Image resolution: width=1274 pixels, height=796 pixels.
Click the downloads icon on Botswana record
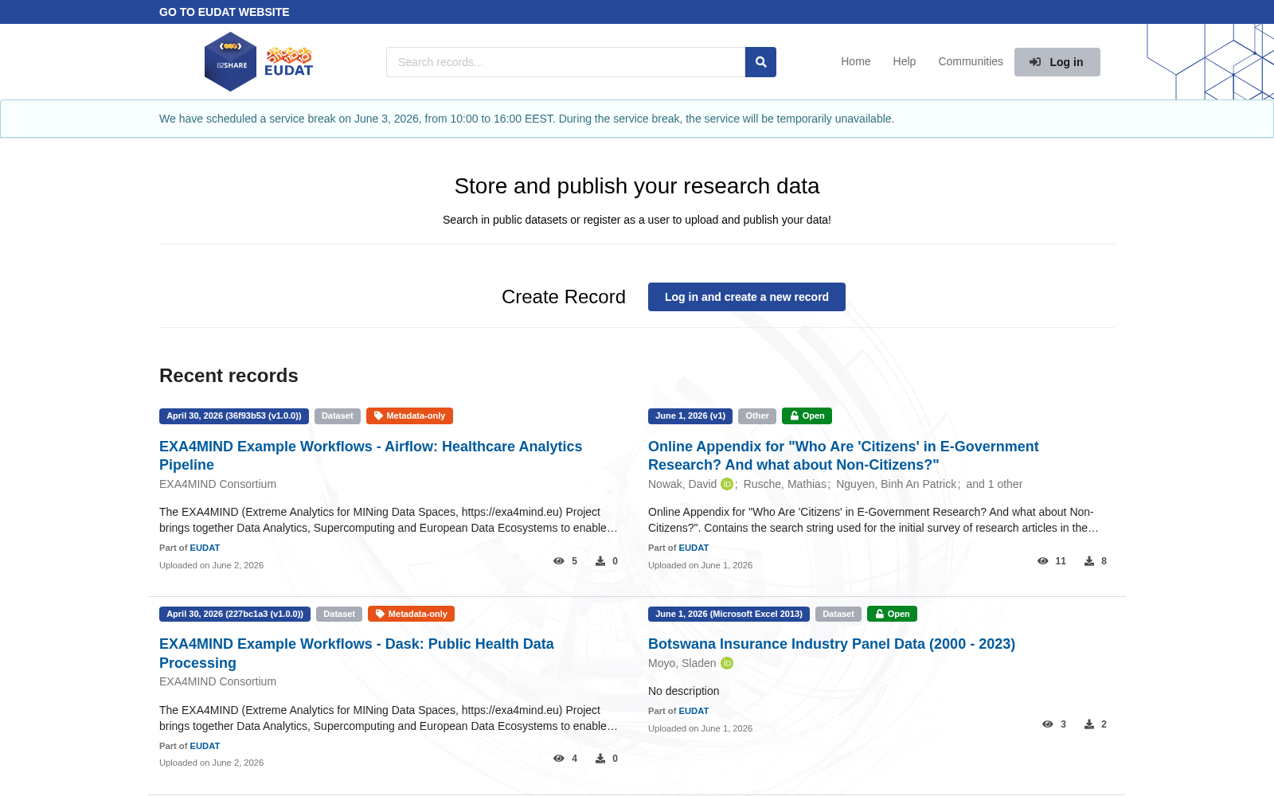(1089, 724)
